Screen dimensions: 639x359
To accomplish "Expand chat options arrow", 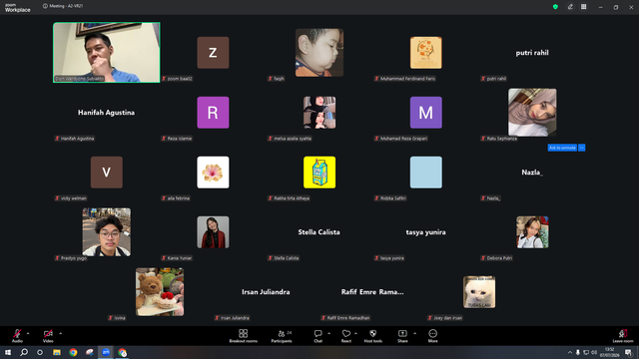I will point(328,333).
